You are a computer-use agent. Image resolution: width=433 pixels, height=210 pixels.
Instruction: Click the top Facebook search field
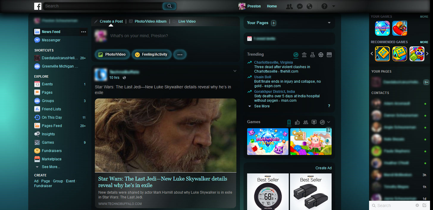[x=103, y=6]
